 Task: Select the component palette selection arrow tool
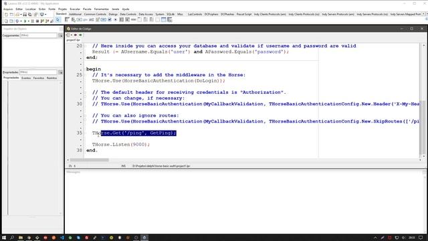58,19
